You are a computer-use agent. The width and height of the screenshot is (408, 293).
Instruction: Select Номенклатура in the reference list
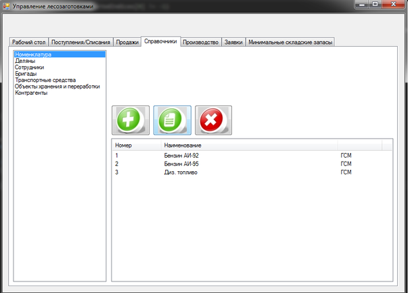coord(60,54)
